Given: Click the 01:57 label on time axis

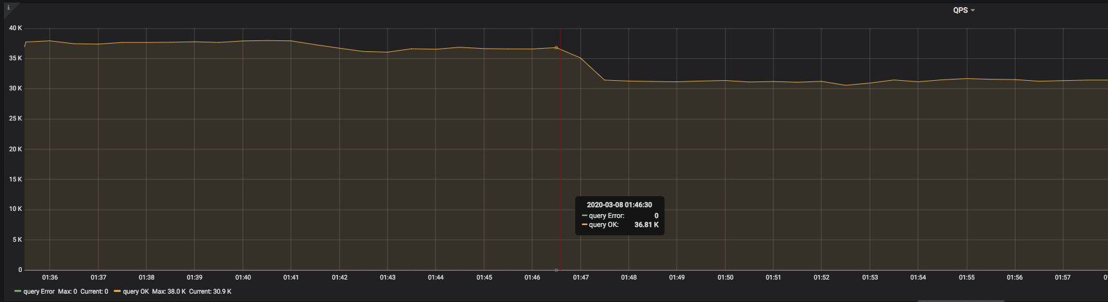Looking at the screenshot, I should pos(1062,278).
